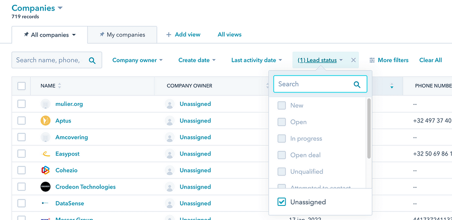452x220 pixels.
Task: Check the New lead status option
Action: (x=282, y=105)
